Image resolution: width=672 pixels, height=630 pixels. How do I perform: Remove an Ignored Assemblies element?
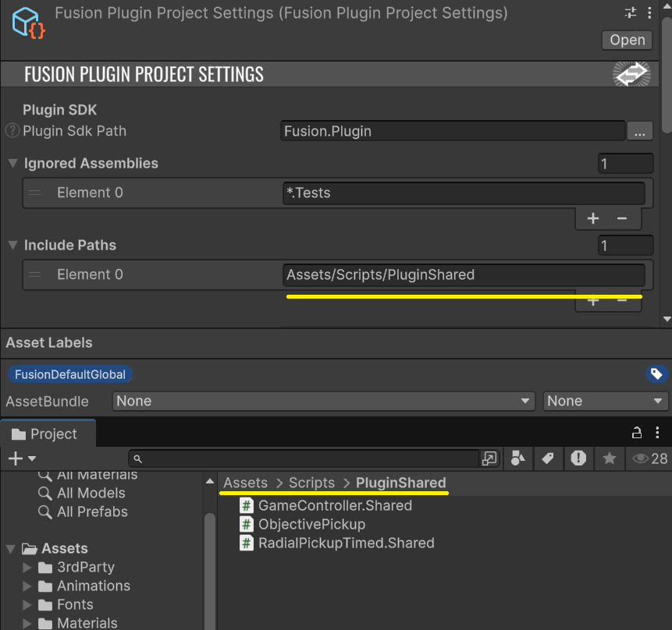(622, 218)
